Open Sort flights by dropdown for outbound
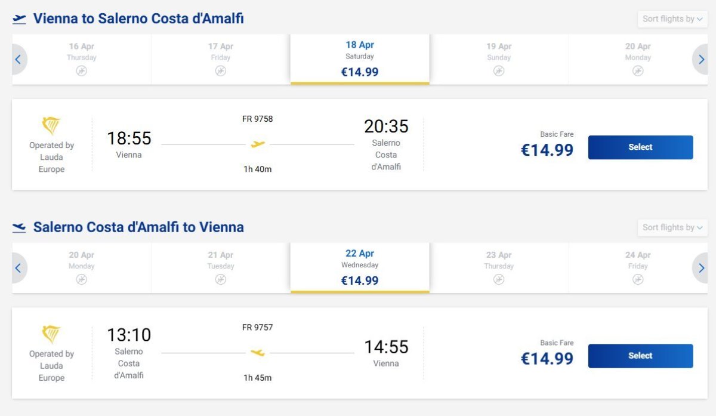The width and height of the screenshot is (716, 416). coord(672,19)
